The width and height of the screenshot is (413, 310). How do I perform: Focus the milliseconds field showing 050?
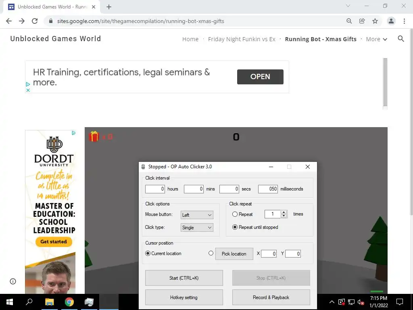[268, 189]
